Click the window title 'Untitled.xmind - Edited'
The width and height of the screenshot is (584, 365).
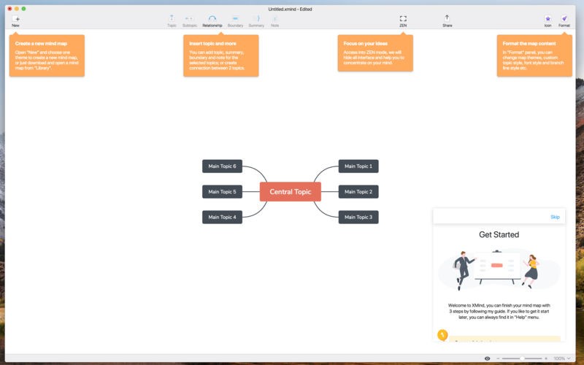290,9
